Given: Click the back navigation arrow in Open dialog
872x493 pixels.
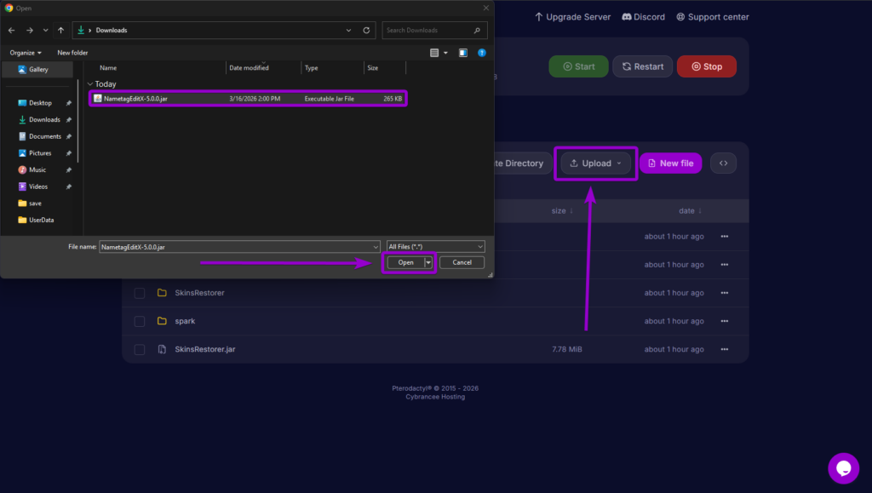Looking at the screenshot, I should click(x=10, y=30).
